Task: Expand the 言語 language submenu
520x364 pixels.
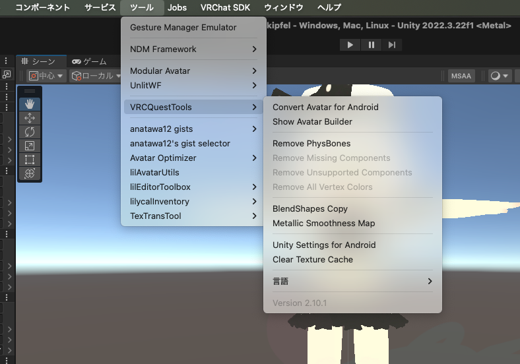Action: 352,282
